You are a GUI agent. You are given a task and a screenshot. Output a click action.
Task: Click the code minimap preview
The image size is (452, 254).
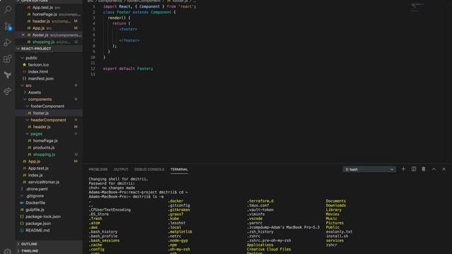tap(417, 7)
